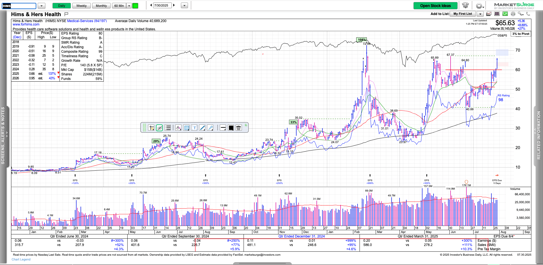Click the 29% gain marker on chart
This screenshot has width=543, height=265.
pos(156,141)
